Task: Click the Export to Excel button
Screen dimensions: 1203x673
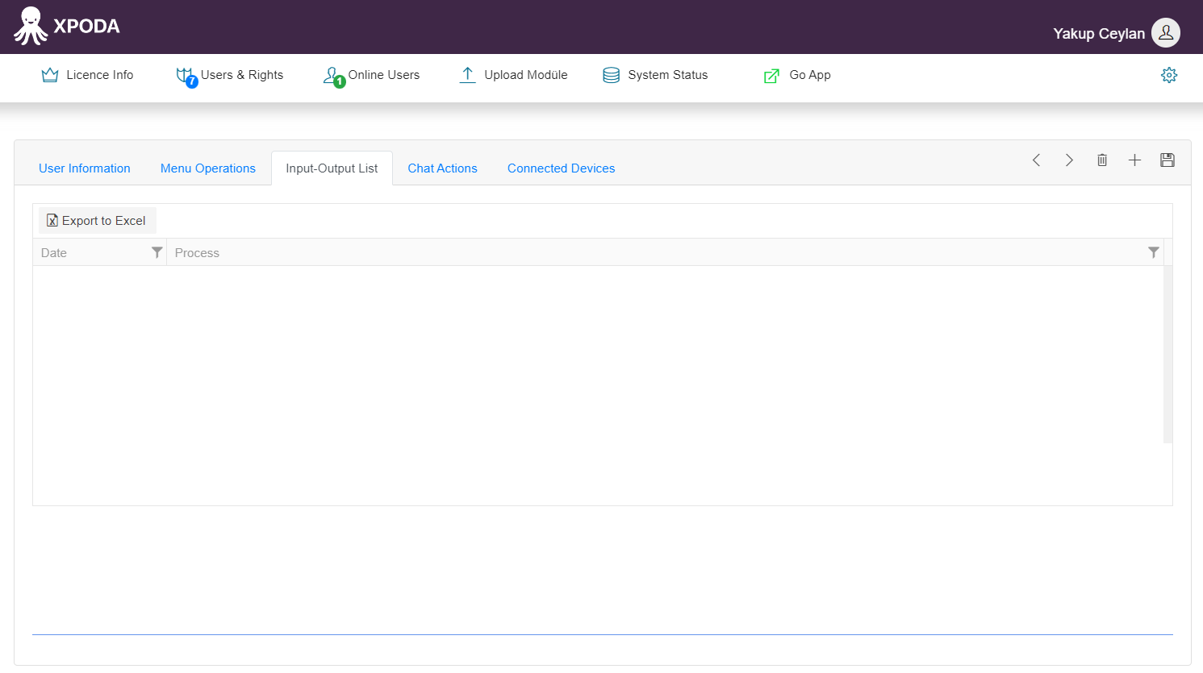Action: click(x=97, y=221)
